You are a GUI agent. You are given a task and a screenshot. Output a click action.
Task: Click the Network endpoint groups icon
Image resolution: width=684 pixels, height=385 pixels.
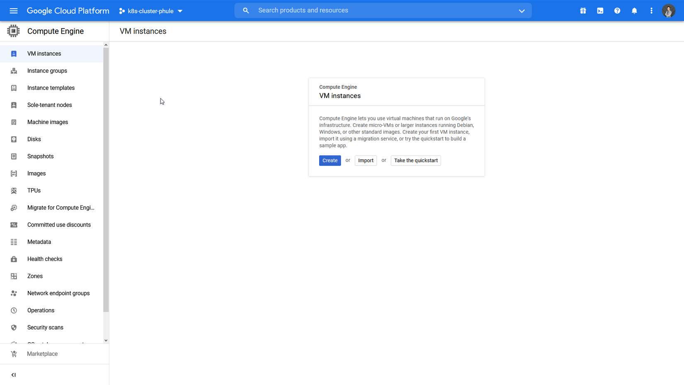point(14,293)
